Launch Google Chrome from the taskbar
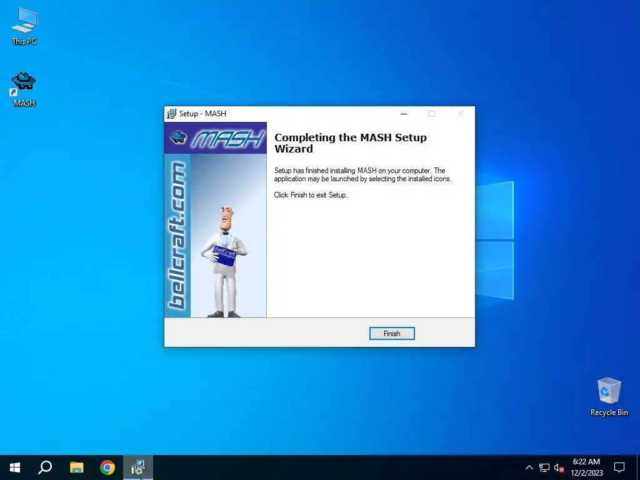 107,467
